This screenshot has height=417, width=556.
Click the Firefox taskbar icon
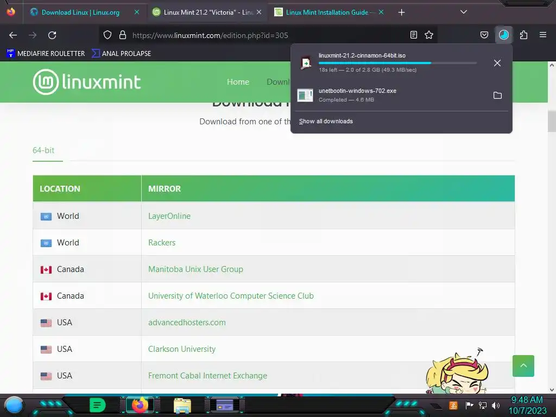(x=140, y=405)
